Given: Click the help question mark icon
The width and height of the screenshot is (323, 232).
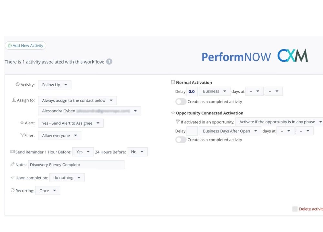Looking at the screenshot, I should (x=109, y=62).
